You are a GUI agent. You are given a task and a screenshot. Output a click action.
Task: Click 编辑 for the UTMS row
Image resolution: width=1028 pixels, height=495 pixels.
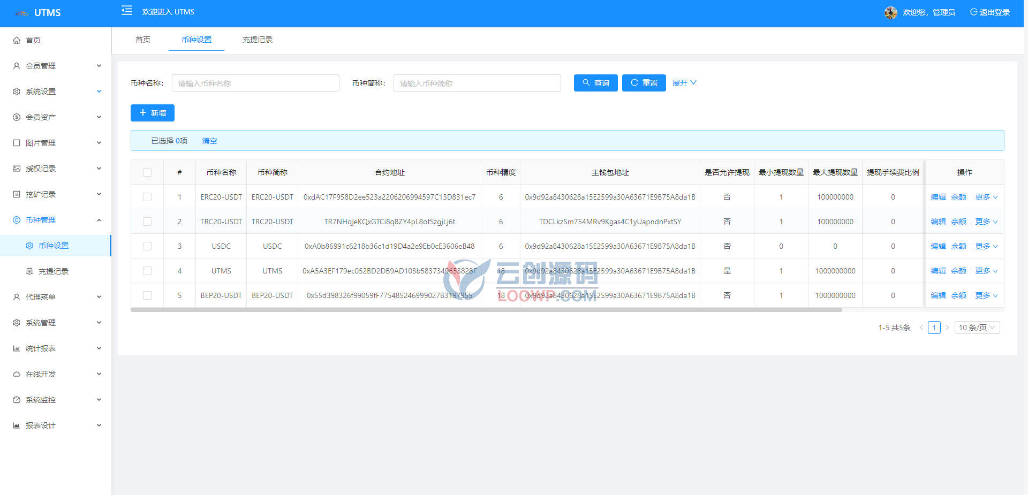[938, 271]
